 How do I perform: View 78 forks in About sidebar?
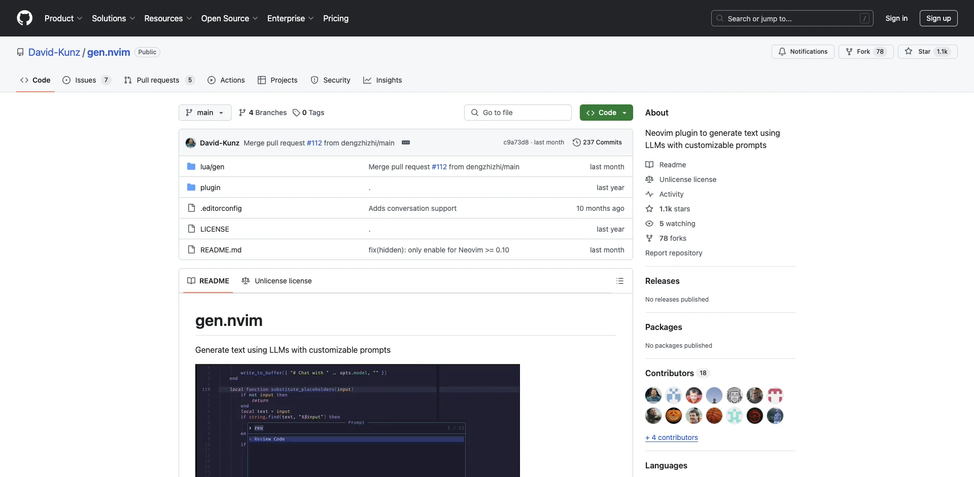(x=666, y=238)
